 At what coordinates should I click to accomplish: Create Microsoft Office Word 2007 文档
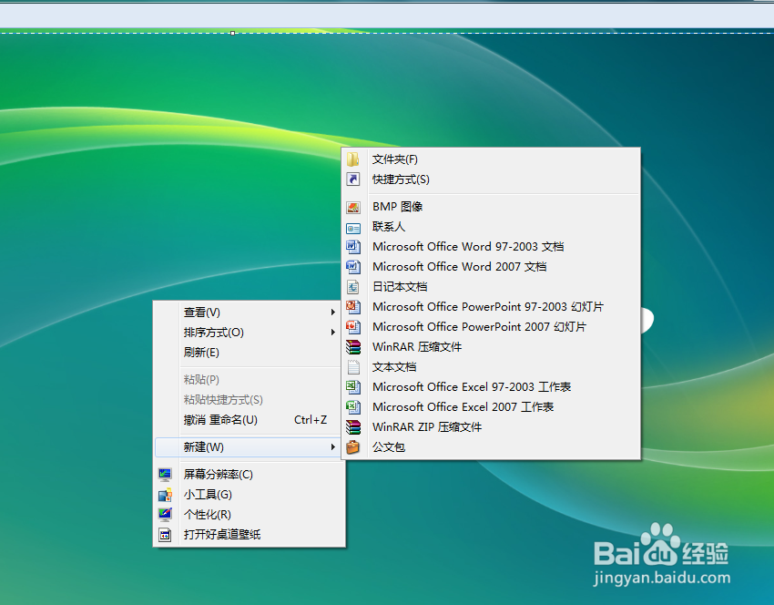(491, 267)
